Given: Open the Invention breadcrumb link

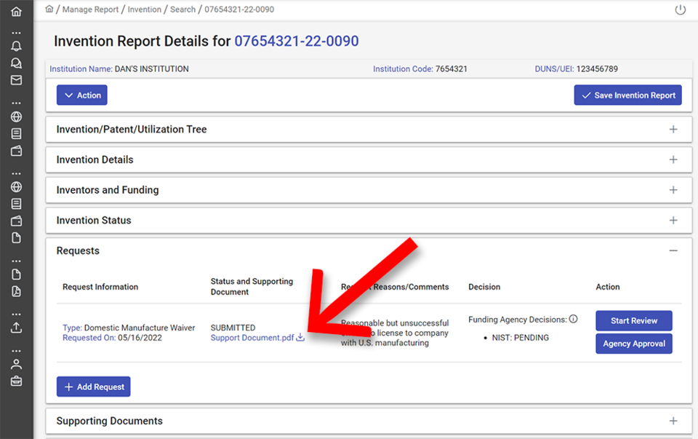Looking at the screenshot, I should tap(145, 9).
